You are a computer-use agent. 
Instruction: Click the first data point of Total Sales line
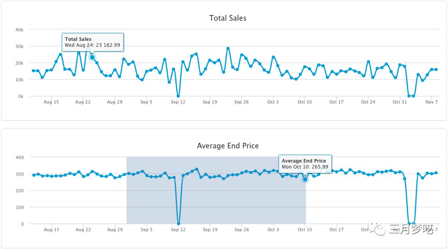(x=34, y=71)
